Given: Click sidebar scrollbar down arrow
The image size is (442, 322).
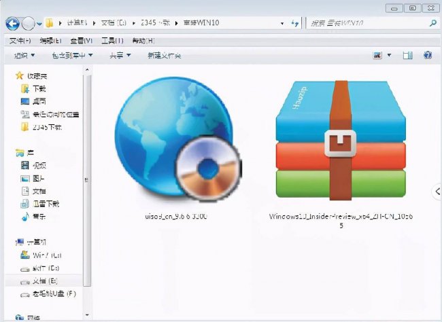Looking at the screenshot, I should point(87,315).
